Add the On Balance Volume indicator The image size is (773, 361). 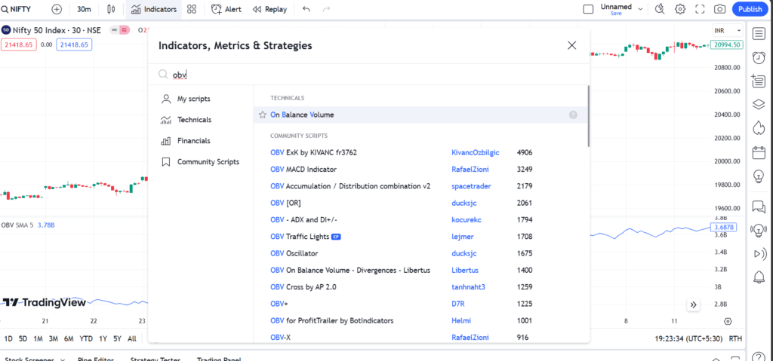420,115
